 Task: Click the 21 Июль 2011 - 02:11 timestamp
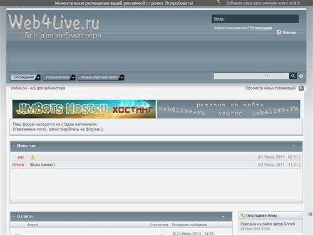pyautogui.click(x=279, y=157)
